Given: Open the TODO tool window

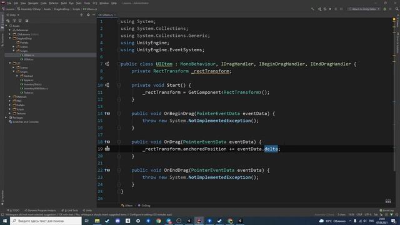Looking at the screenshot, I should [14, 211].
